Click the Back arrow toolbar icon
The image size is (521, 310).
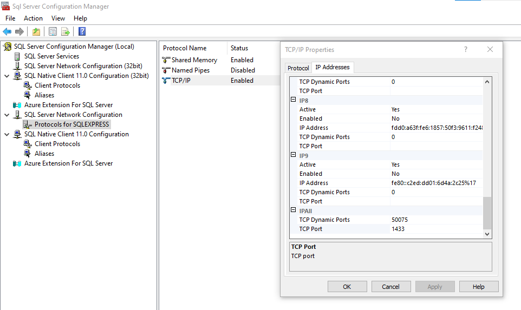point(7,31)
